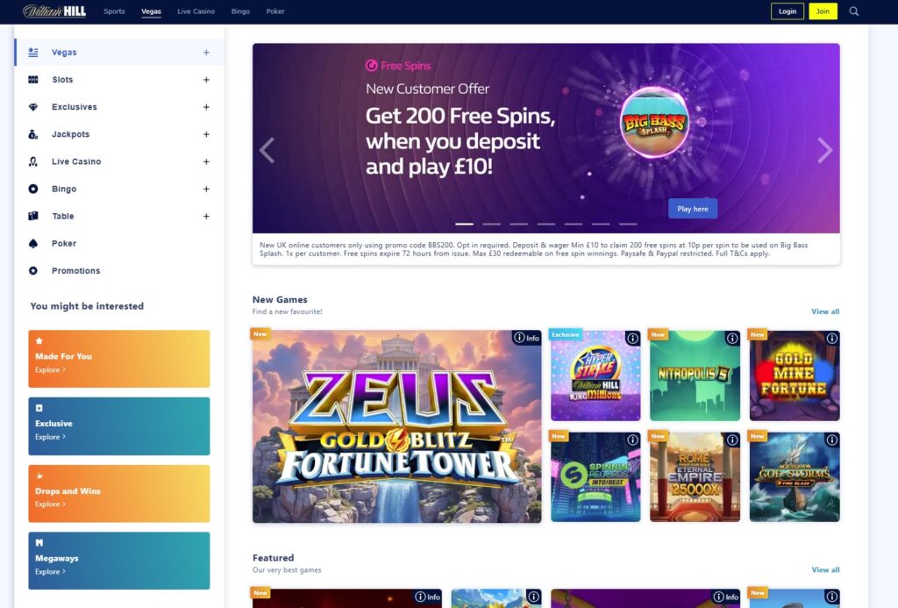Screen dimensions: 898x608
Task: Expand the Exclusives sidebar section
Action: [x=206, y=107]
